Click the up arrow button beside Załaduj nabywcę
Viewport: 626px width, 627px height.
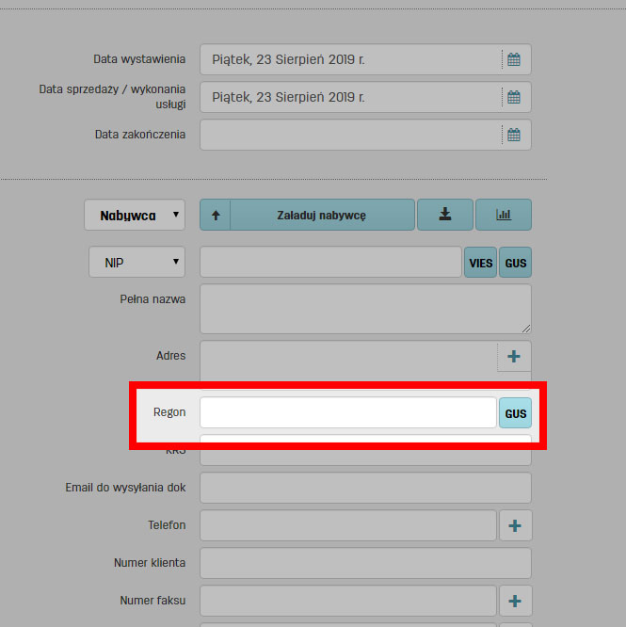215,215
